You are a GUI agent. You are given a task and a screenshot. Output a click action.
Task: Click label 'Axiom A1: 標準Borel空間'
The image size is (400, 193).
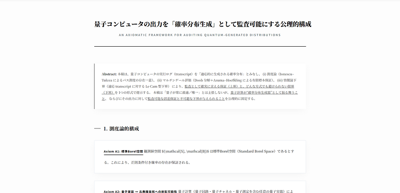pyautogui.click(x=123, y=151)
